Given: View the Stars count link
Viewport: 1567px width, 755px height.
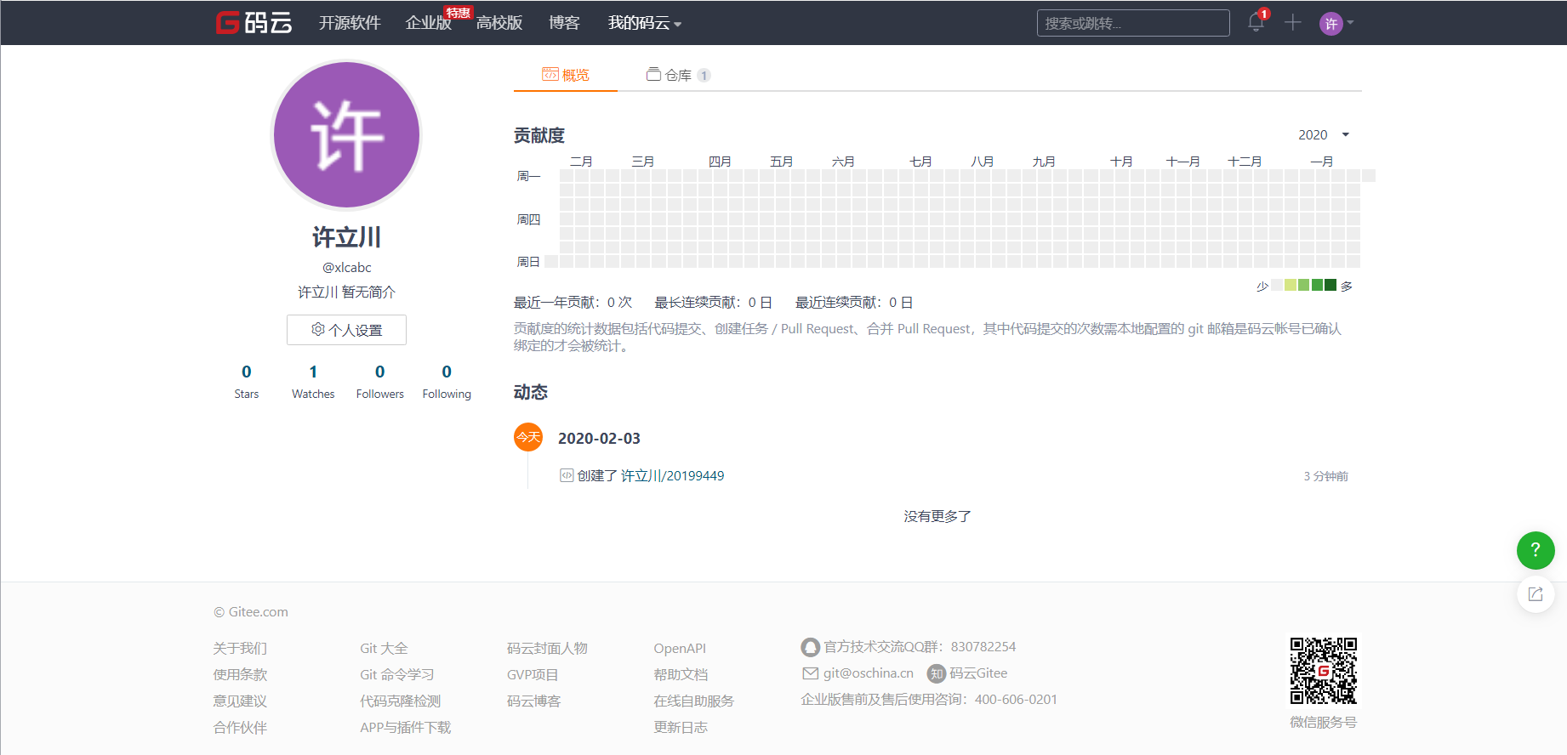Looking at the screenshot, I should (247, 381).
